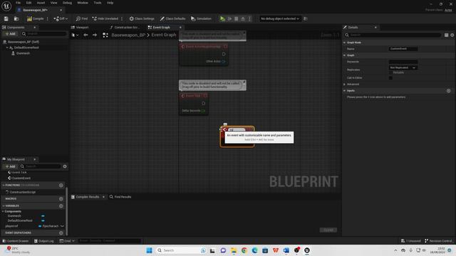Screen dimensions: 456x256
Task: Click the Browse to asset icon
Action: (16, 18)
